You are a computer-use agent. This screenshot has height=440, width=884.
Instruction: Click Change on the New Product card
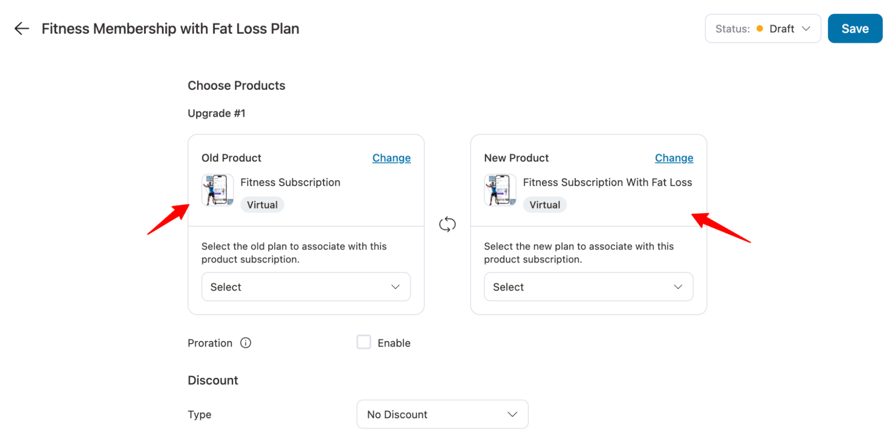[x=674, y=158]
